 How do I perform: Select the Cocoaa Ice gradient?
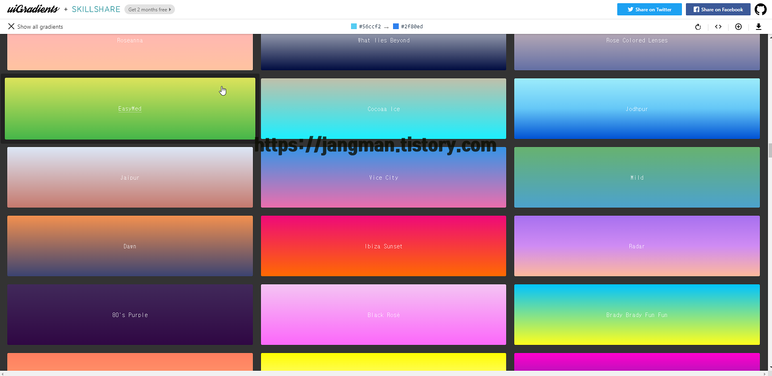383,109
